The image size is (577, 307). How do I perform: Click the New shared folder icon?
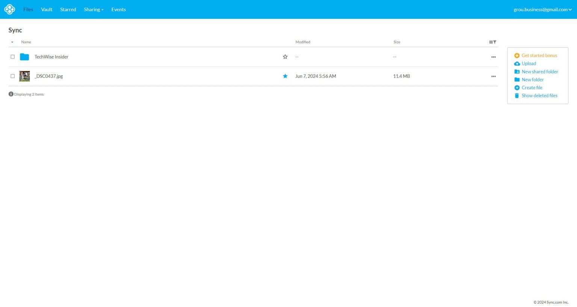click(517, 71)
